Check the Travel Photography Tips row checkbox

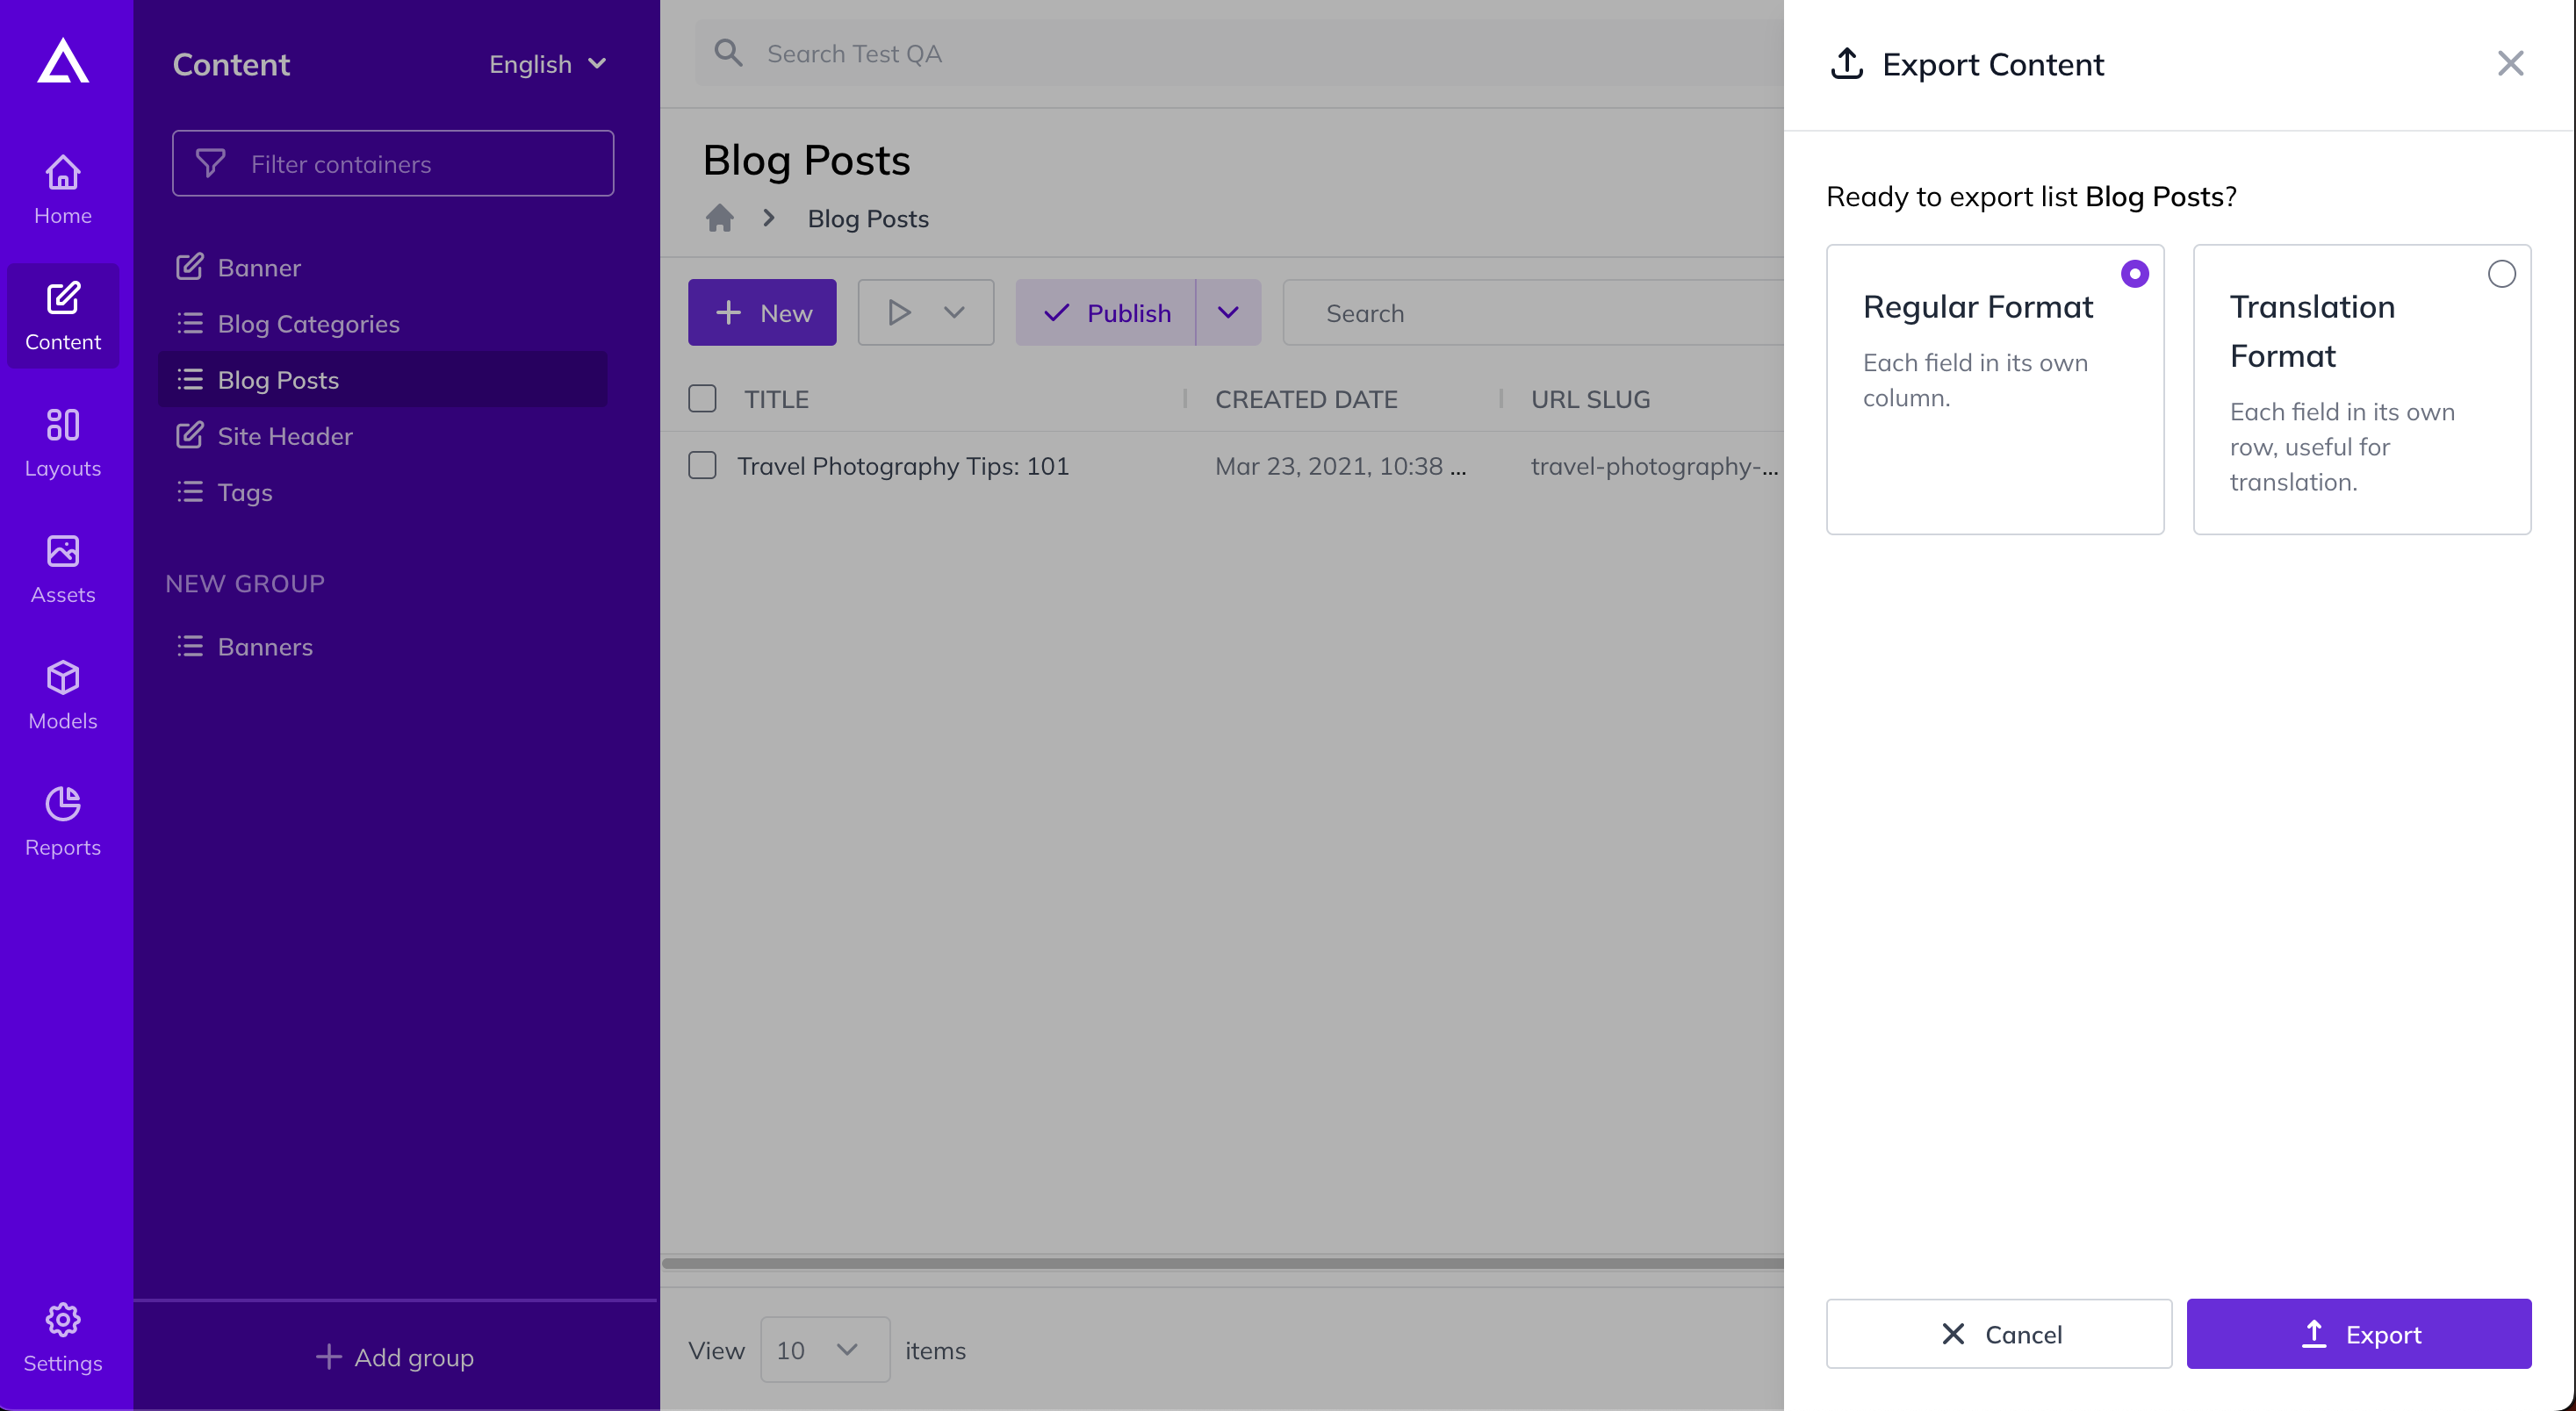[702, 466]
